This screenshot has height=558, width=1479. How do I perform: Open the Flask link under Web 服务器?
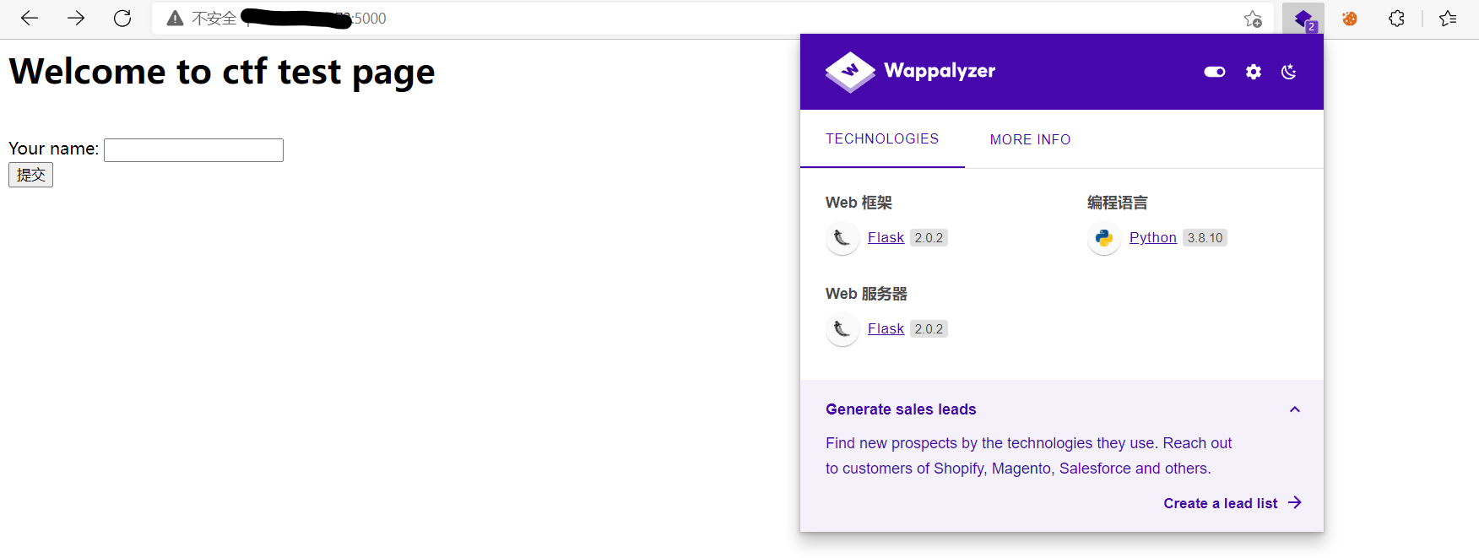886,329
